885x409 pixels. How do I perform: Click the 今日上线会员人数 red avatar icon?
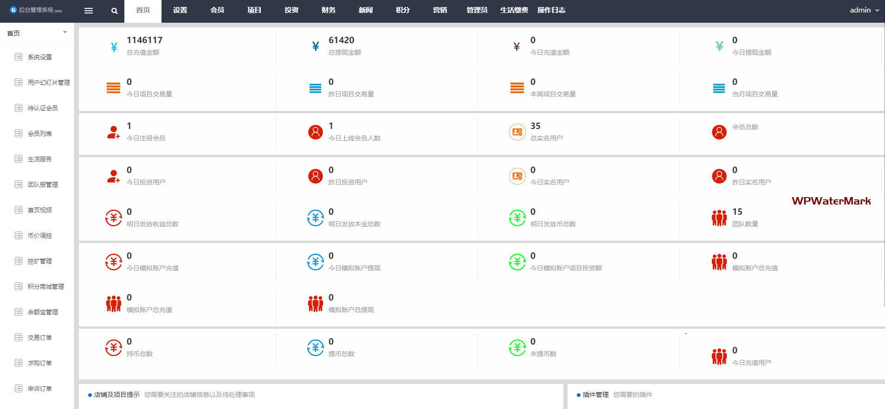coord(316,132)
